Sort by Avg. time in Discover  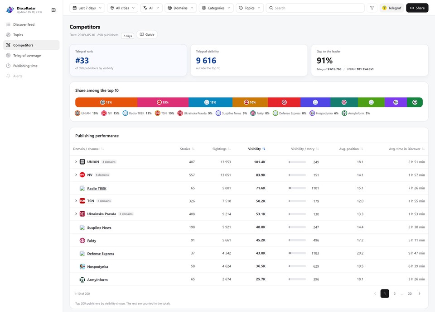[407, 149]
